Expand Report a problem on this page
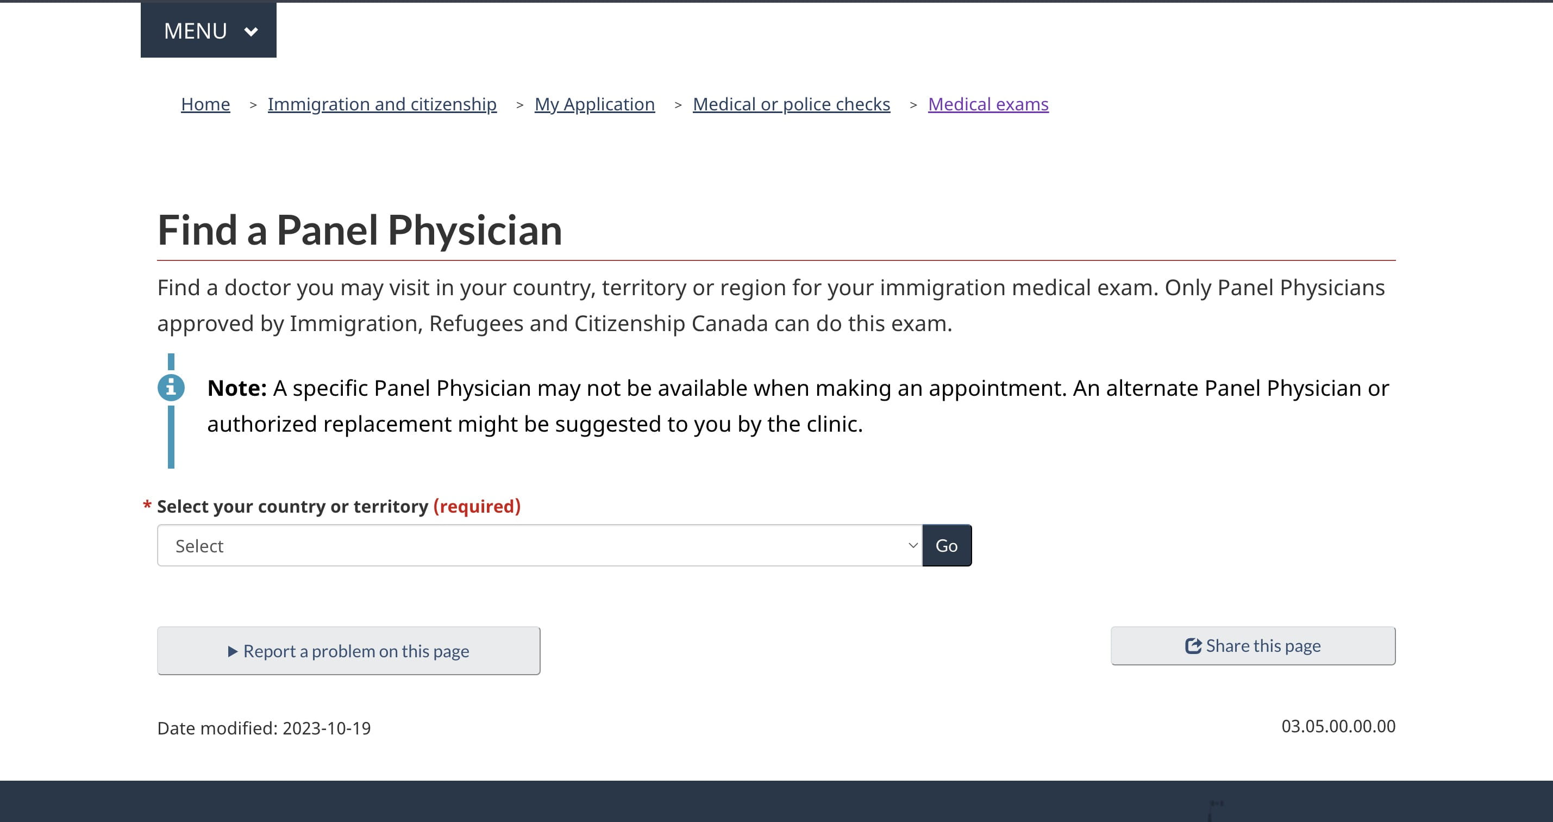1553x822 pixels. click(348, 651)
